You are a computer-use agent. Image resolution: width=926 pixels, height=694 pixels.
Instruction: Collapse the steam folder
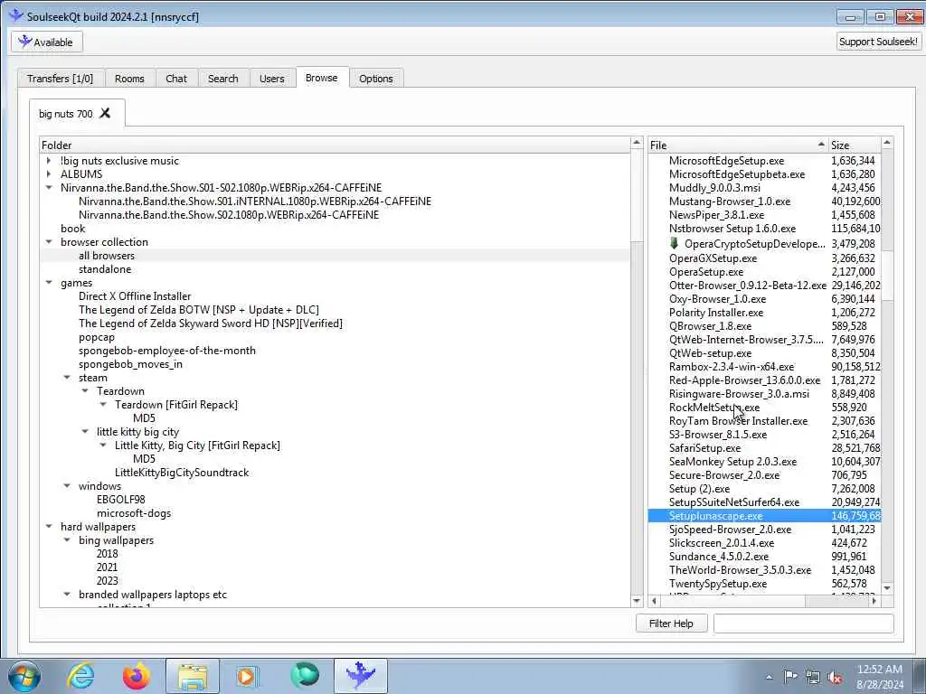coord(67,378)
